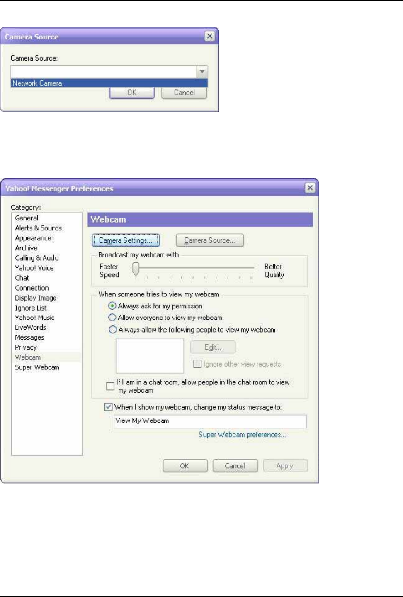The width and height of the screenshot is (403, 597).
Task: Click the empty Camera Source combo field
Action: (104, 72)
